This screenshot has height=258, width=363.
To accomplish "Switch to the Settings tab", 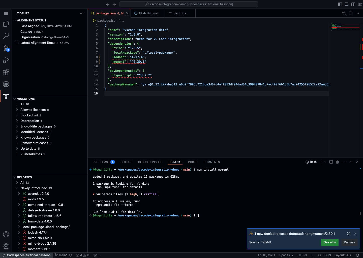I will click(180, 13).
